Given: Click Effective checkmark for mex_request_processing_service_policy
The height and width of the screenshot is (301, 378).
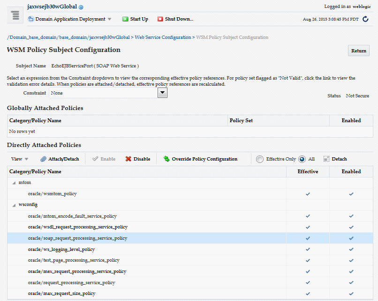Looking at the screenshot, I should tap(308, 272).
